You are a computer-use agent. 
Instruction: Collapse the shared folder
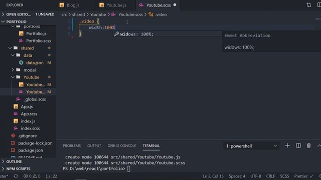27,48
